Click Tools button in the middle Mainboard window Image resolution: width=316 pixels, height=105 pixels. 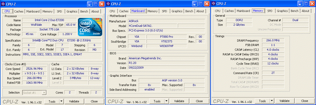coord(157,101)
